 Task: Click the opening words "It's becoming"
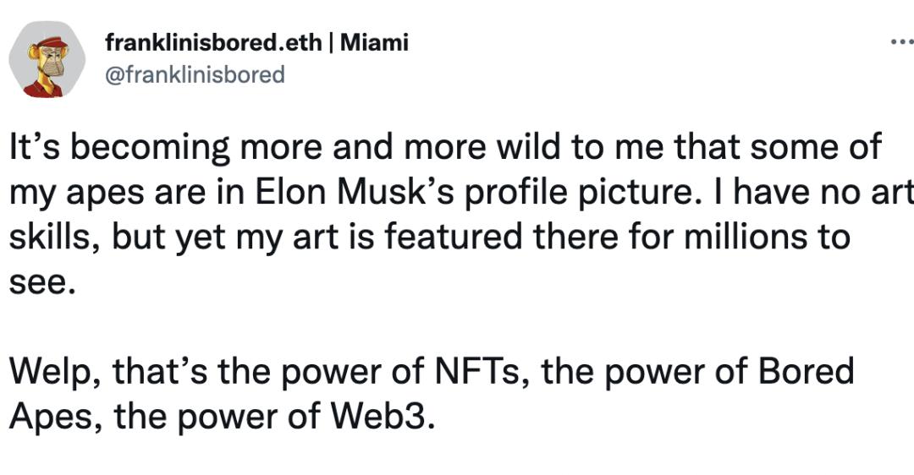(x=118, y=150)
